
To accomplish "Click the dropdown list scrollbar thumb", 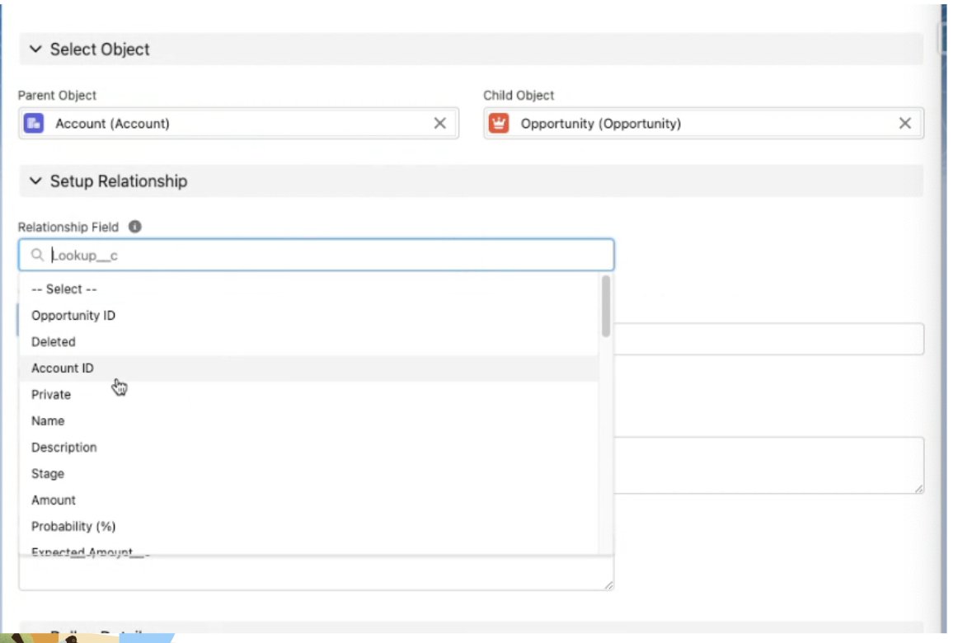I will coord(605,306).
